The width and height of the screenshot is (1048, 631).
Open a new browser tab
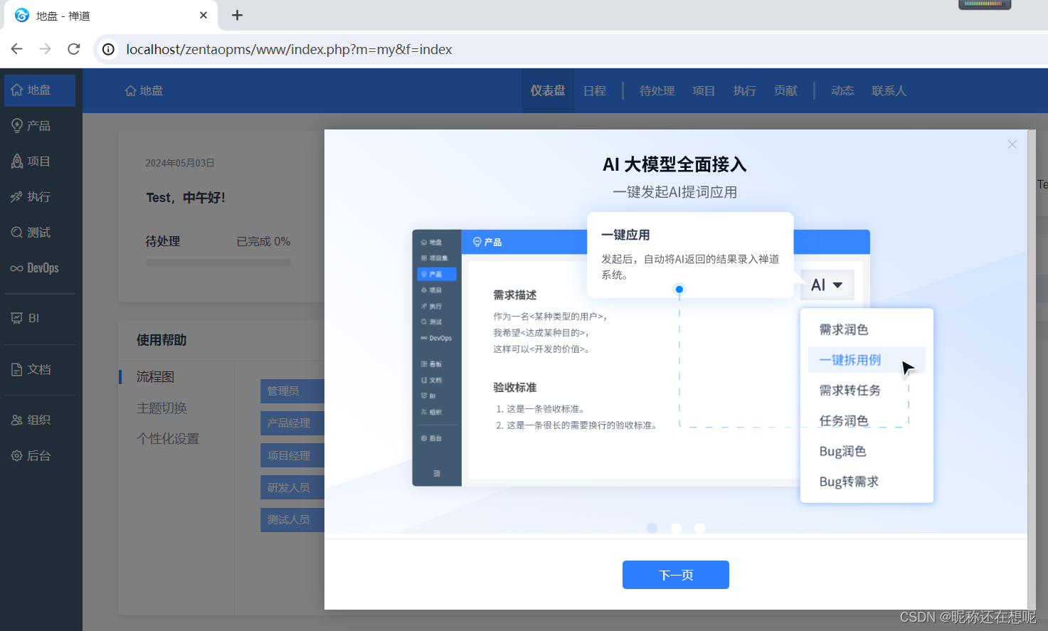[238, 15]
